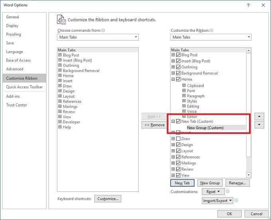This screenshot has height=220, width=271.
Task: Click info icon next to Reset button
Action: click(x=228, y=191)
